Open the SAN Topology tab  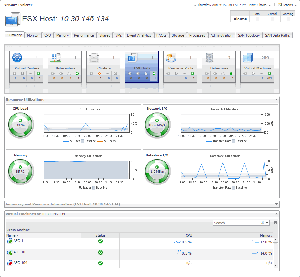coord(249,35)
